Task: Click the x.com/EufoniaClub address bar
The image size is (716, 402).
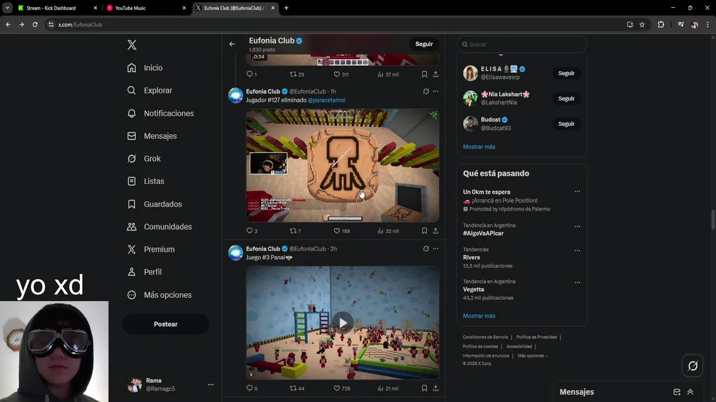Action: coord(336,25)
